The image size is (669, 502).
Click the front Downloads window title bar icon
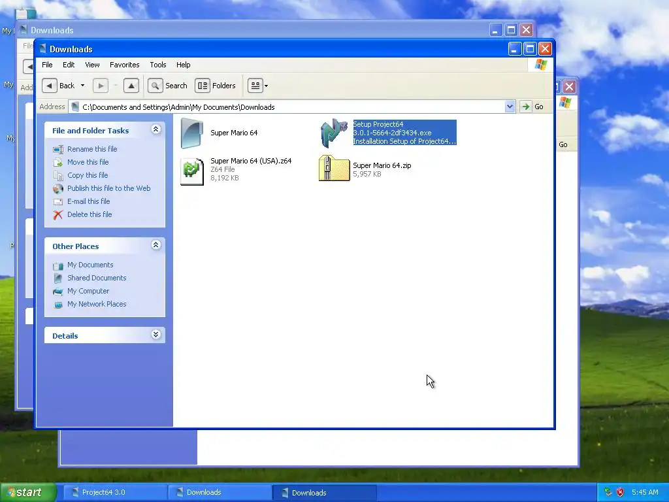pyautogui.click(x=42, y=49)
